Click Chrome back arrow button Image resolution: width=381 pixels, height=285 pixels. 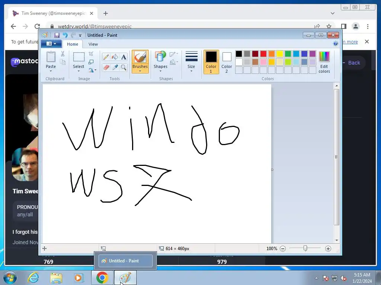(x=13, y=26)
